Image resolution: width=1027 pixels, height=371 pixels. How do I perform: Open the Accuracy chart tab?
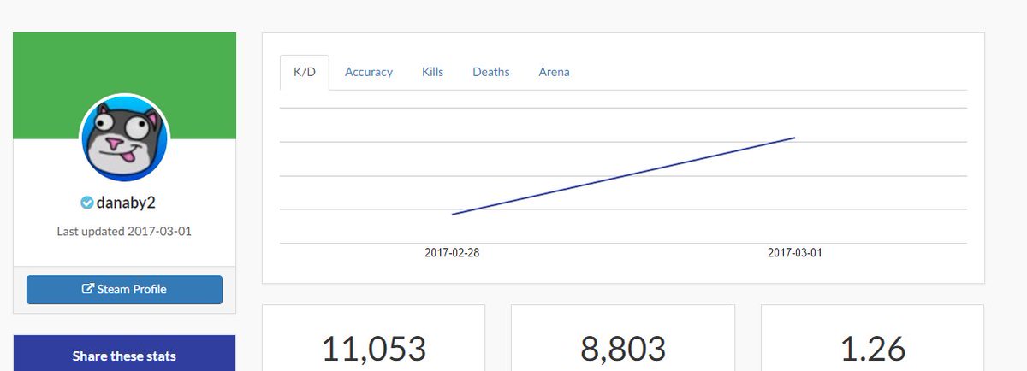tap(369, 72)
